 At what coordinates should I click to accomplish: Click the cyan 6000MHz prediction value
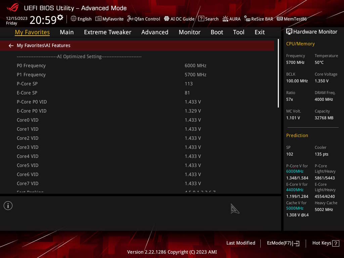pos(295,171)
